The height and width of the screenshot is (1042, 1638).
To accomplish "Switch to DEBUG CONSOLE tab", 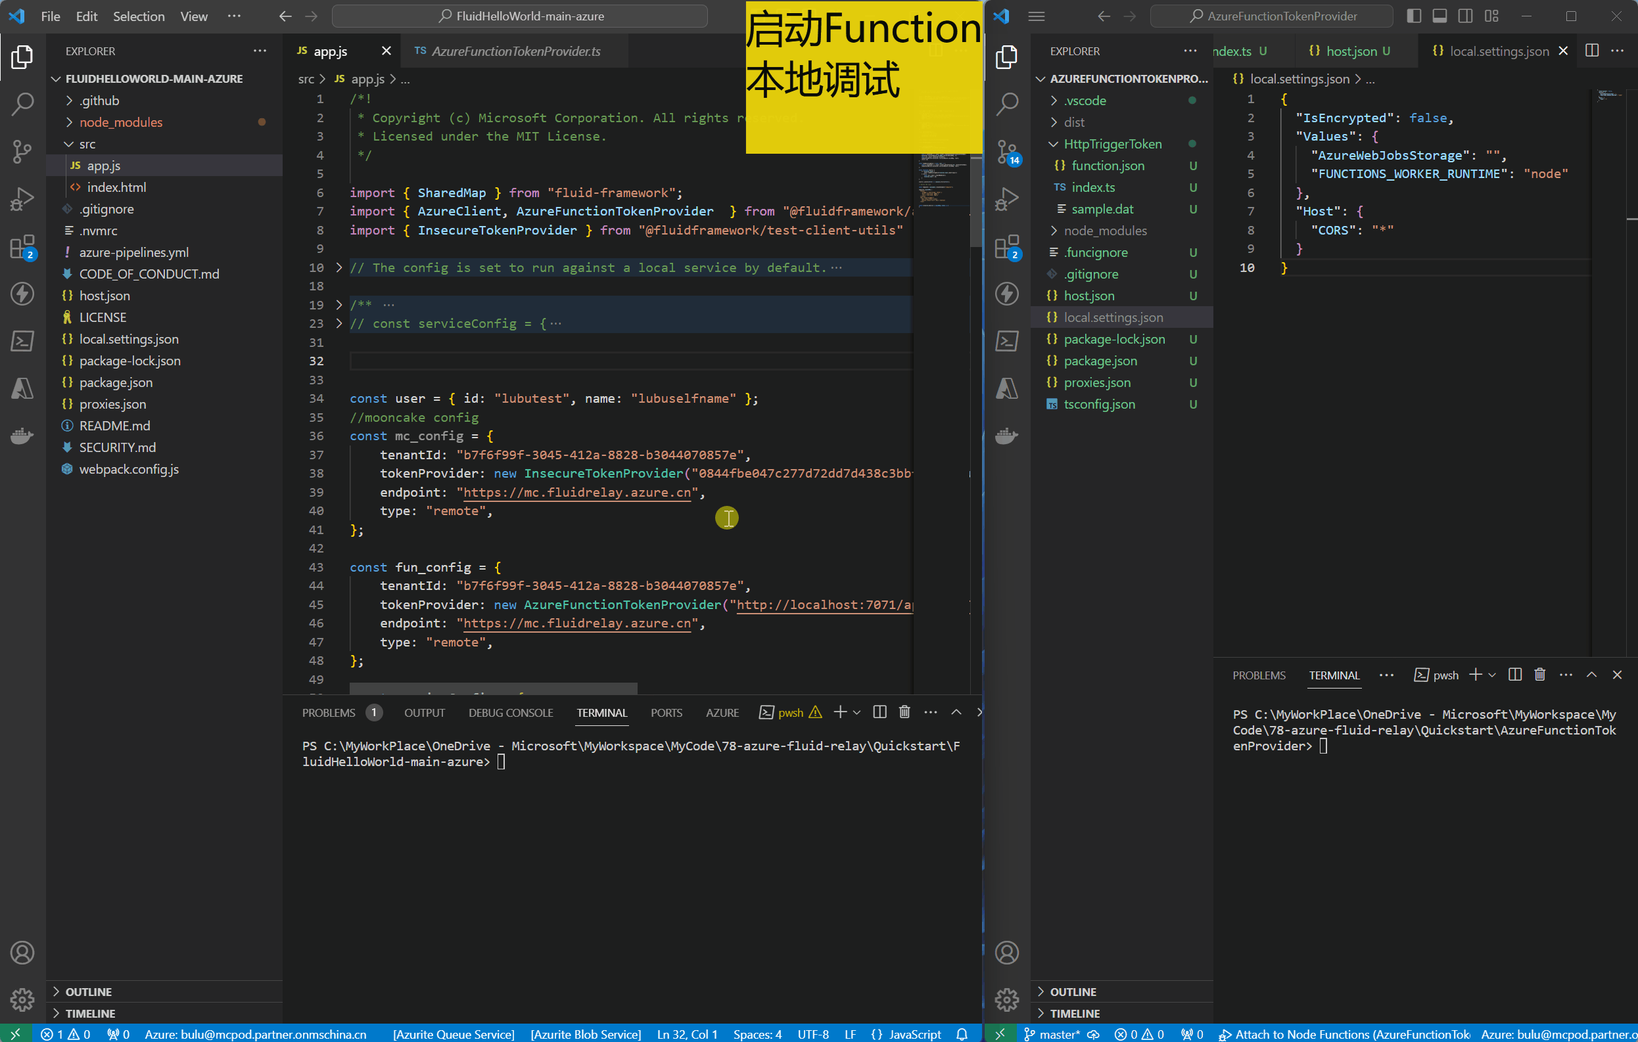I will 510,712.
